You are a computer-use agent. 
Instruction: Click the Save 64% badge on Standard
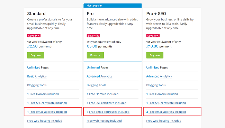pos(34,36)
